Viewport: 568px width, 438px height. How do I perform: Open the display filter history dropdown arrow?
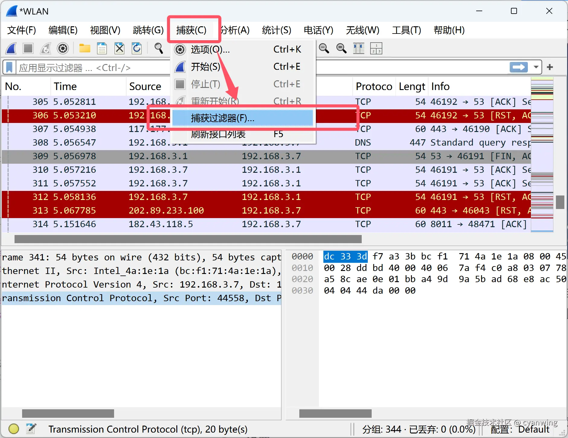[x=536, y=67]
